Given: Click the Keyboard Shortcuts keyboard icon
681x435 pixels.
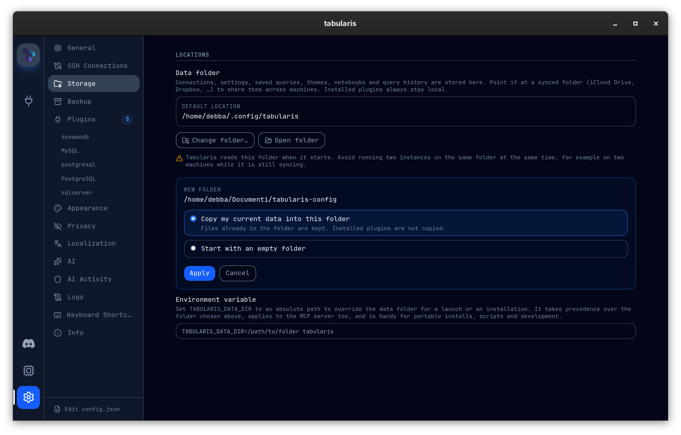Looking at the screenshot, I should point(57,315).
